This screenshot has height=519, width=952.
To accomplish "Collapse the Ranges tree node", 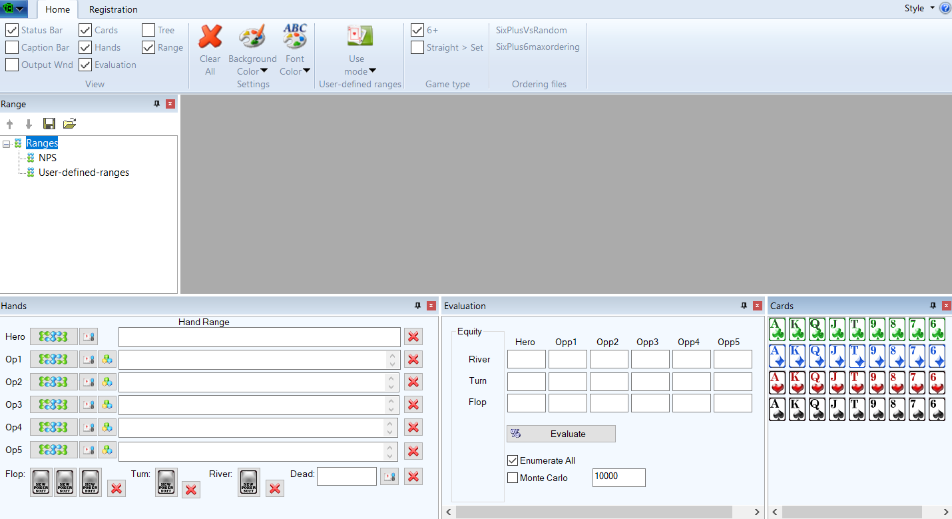I will [6, 144].
